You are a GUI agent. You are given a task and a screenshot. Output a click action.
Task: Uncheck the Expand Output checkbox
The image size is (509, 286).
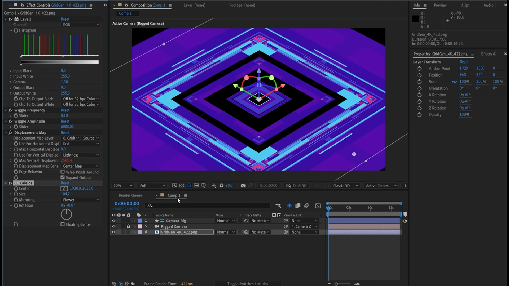(63, 177)
